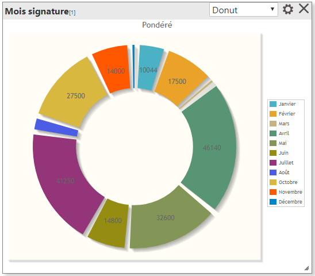Select the Janvier slice showing 10044
The width and height of the screenshot is (315, 276).
149,67
